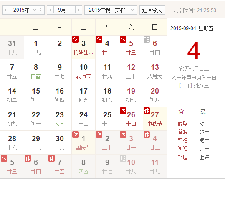
Task: Go to next year arrow
Action: [x=41, y=10]
